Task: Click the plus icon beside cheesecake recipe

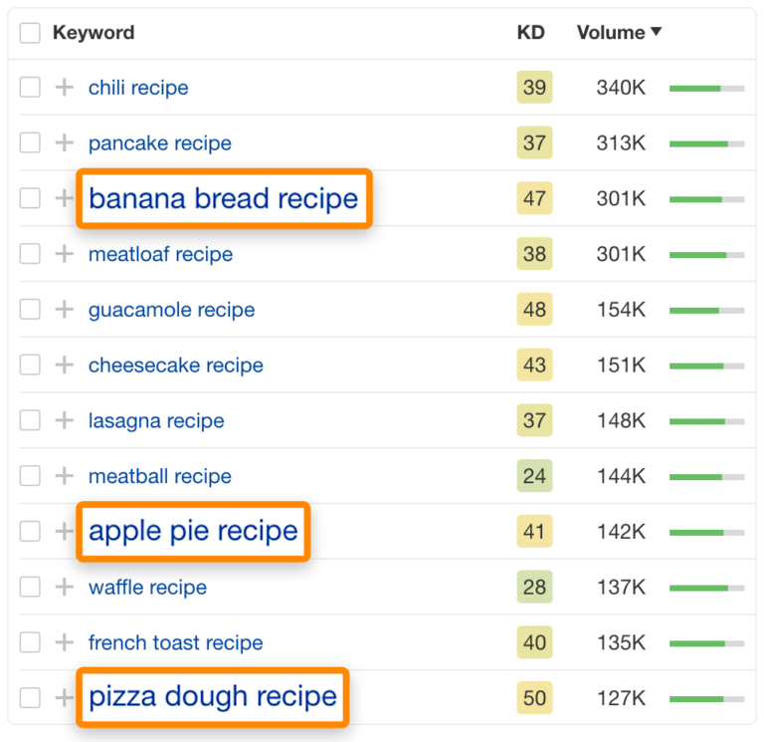Action: (64, 366)
